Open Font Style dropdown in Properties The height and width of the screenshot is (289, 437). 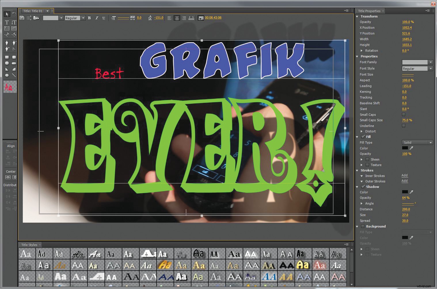point(417,69)
